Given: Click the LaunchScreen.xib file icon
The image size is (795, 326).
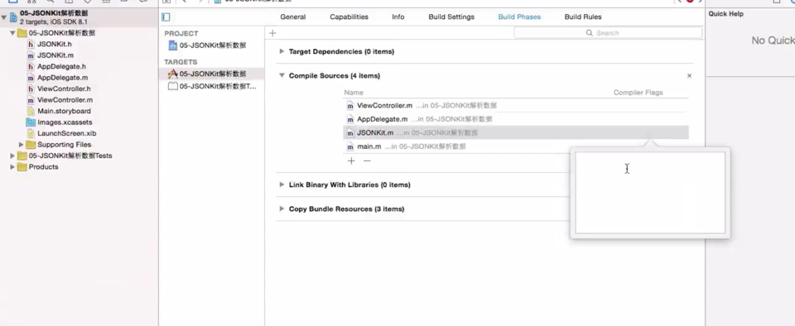Looking at the screenshot, I should (x=31, y=134).
